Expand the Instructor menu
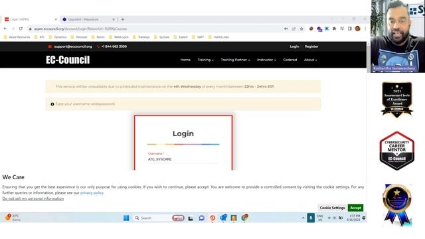Image resolution: width=425 pixels, height=239 pixels. (x=266, y=60)
